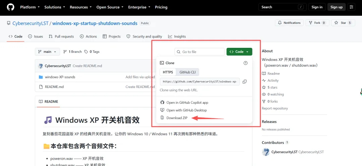
Task: Toggle the green Code dropdown button
Action: pyautogui.click(x=239, y=52)
